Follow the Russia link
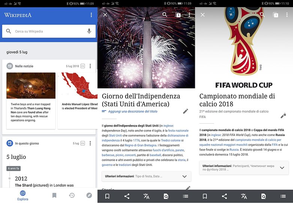 pos(234,149)
